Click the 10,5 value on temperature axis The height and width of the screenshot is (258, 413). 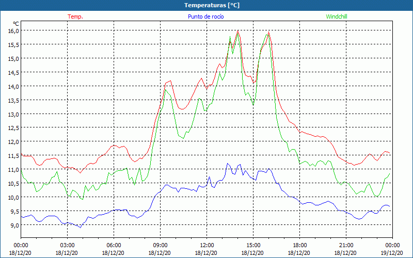[14, 184]
